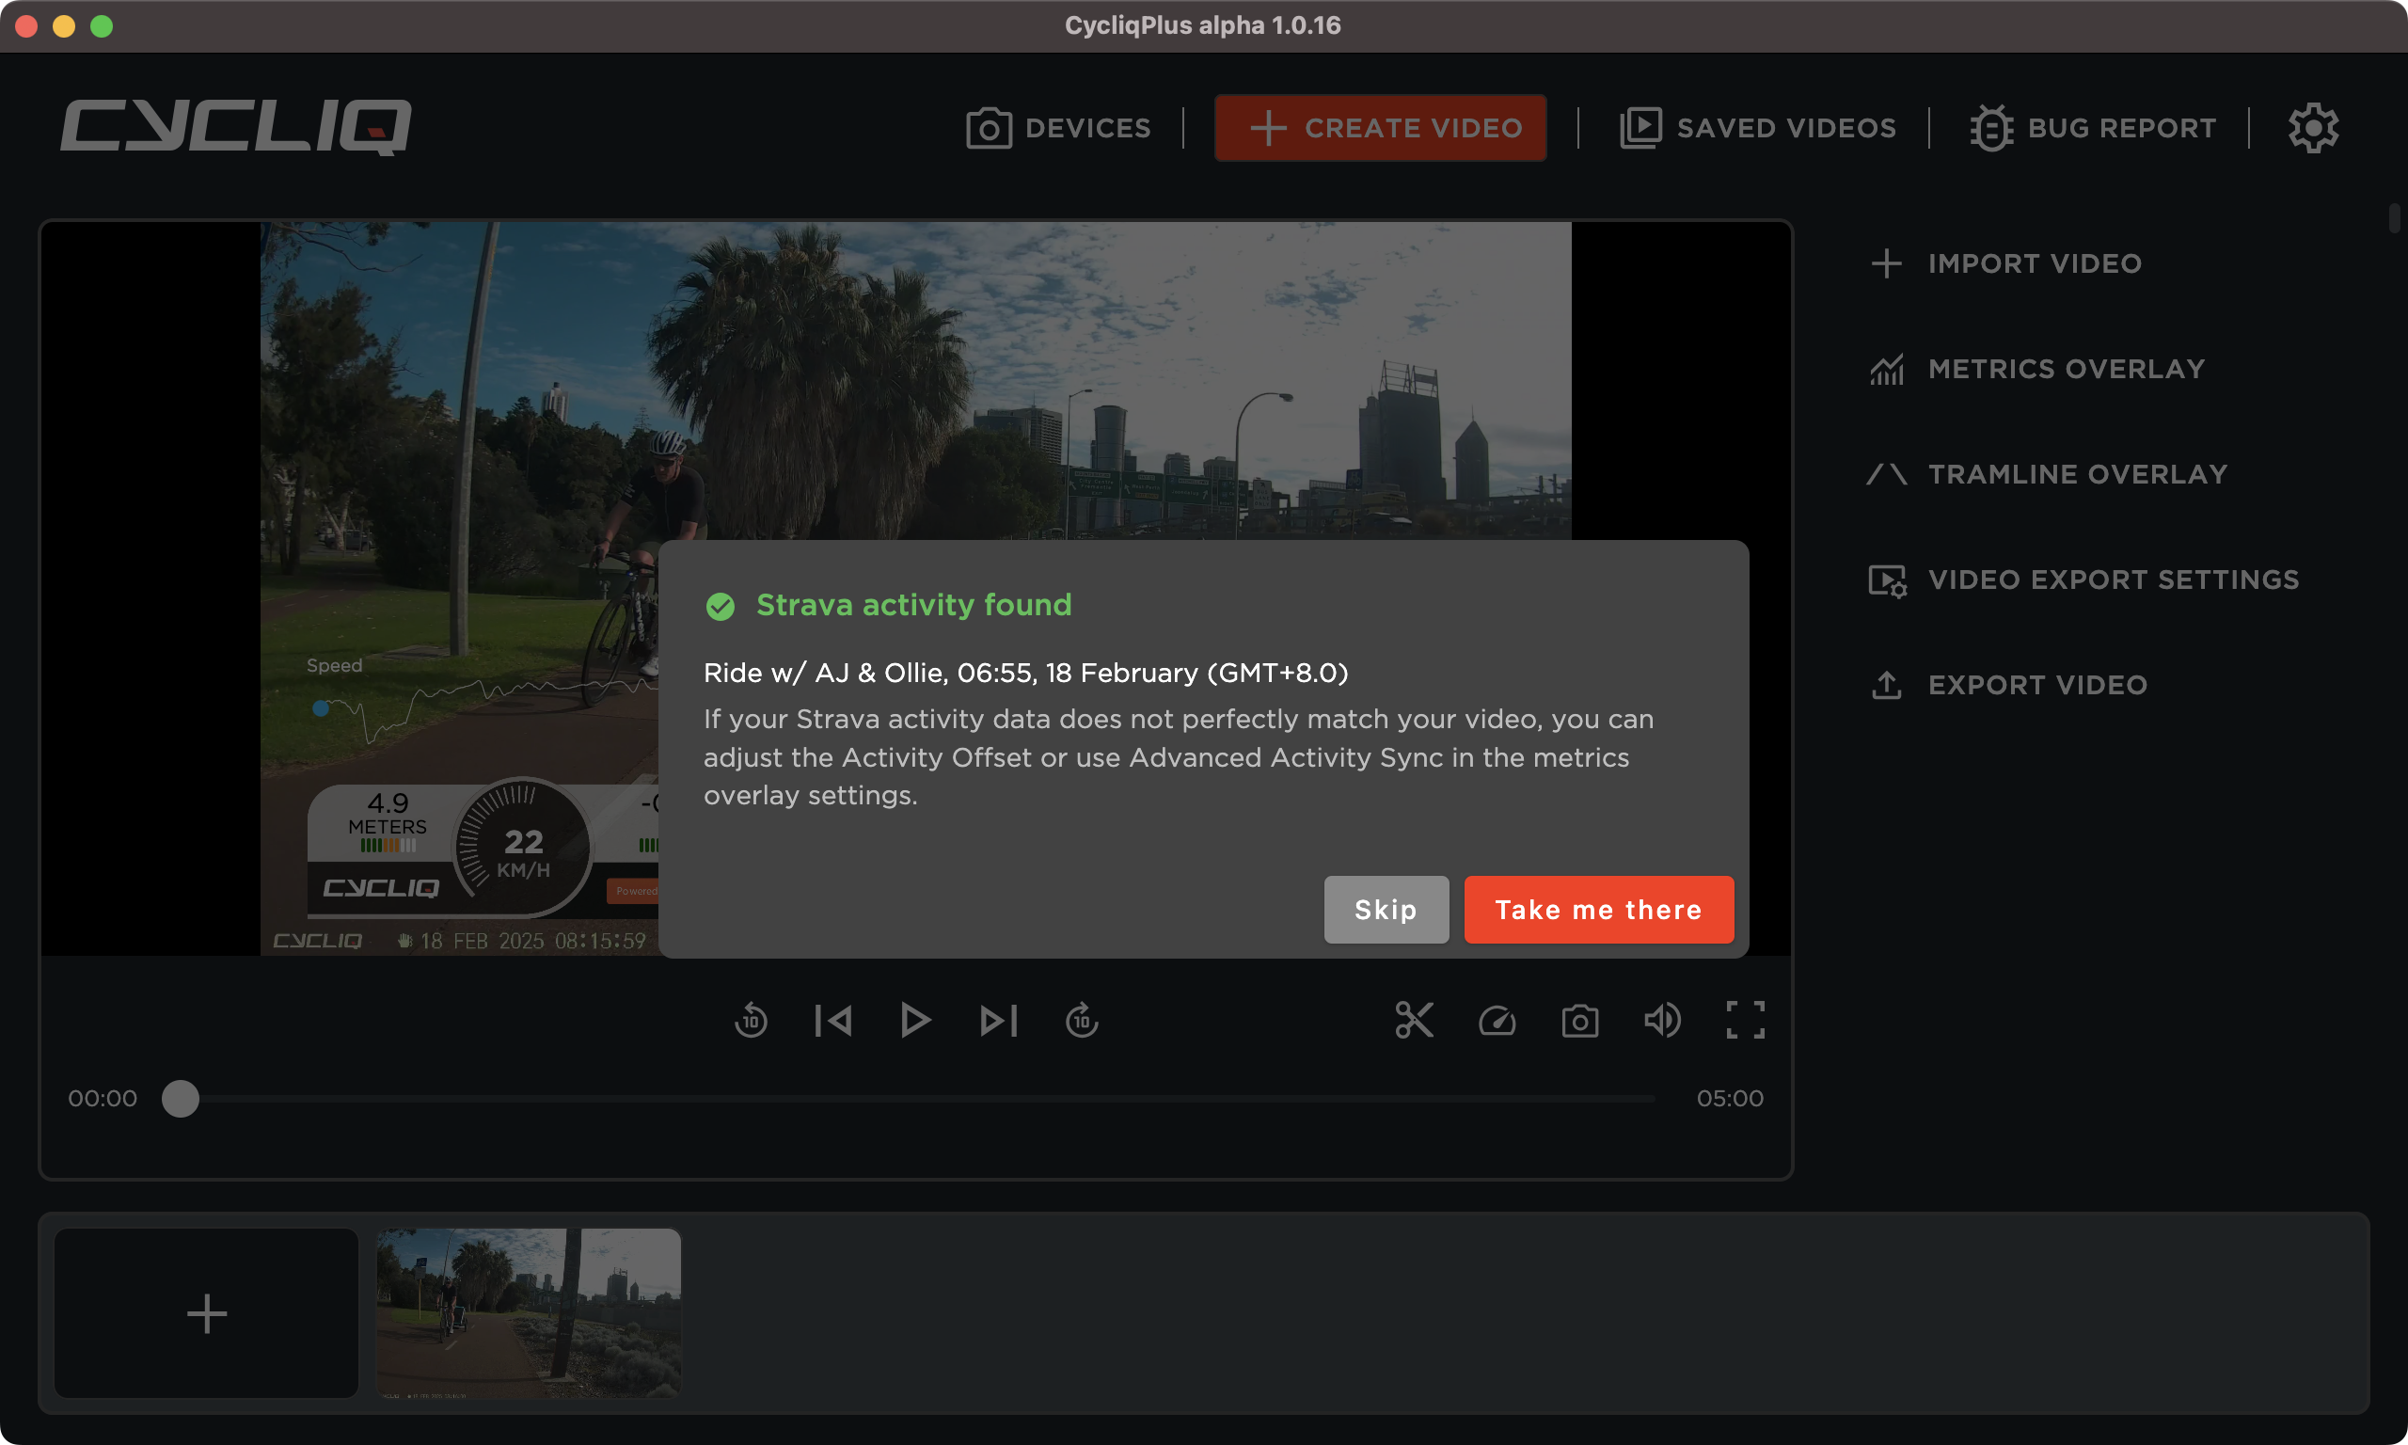Select the cycling clip thumbnail
Viewport: 2408px width, 1445px height.
(529, 1313)
